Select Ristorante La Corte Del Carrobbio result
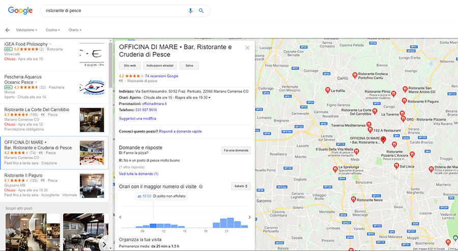The width and height of the screenshot is (458, 251). [54, 120]
